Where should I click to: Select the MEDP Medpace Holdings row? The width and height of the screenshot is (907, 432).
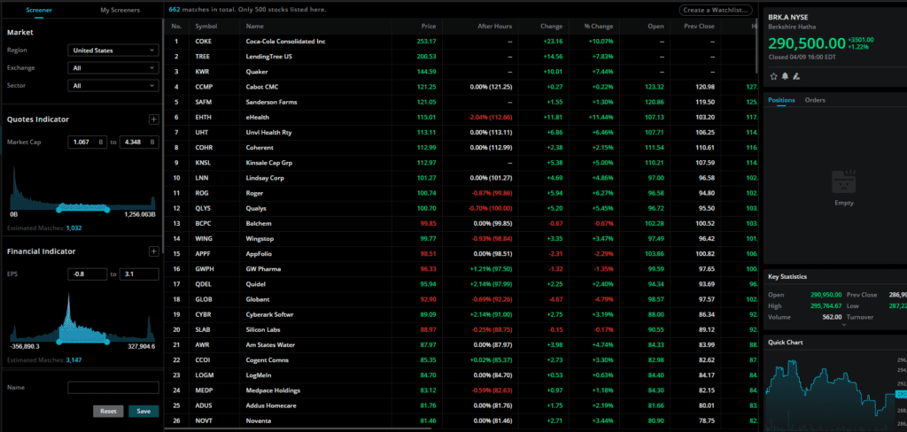coord(461,390)
